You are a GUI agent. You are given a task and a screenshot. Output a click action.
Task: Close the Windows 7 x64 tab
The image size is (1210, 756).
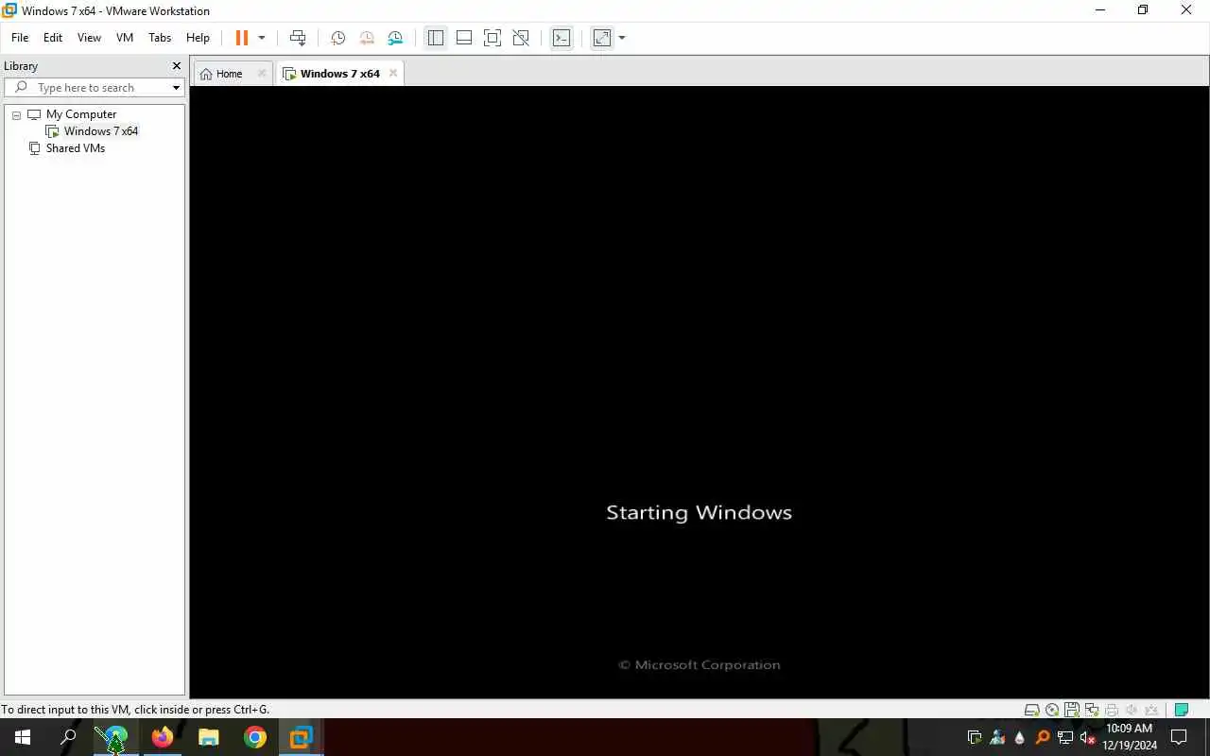point(393,74)
